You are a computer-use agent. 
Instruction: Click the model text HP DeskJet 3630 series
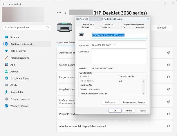coord(102,68)
